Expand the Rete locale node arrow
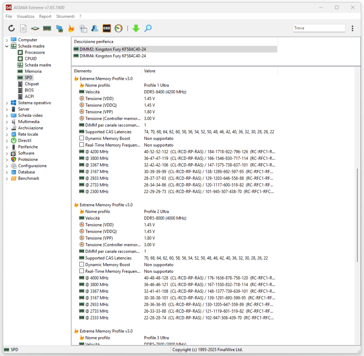Viewport: 364px width, 356px height. 7,134
